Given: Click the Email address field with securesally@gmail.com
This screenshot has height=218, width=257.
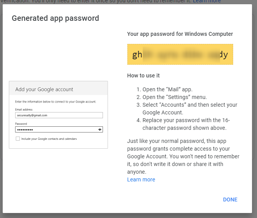Looking at the screenshot, I should [59, 115].
